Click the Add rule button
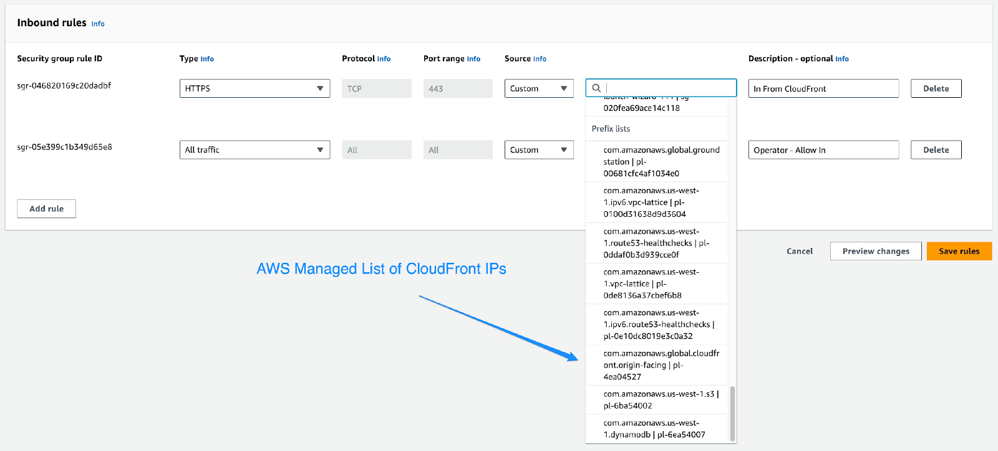This screenshot has width=998, height=451. tap(47, 209)
